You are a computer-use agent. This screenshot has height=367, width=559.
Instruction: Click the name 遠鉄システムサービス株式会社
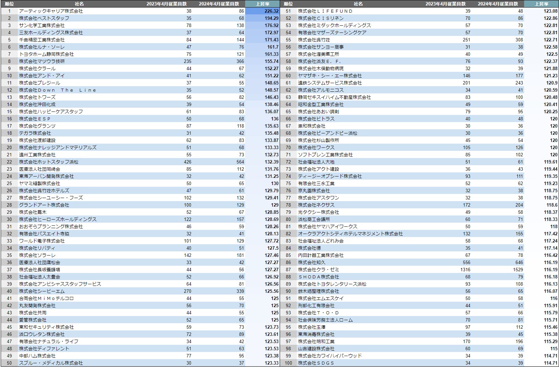click(x=330, y=83)
